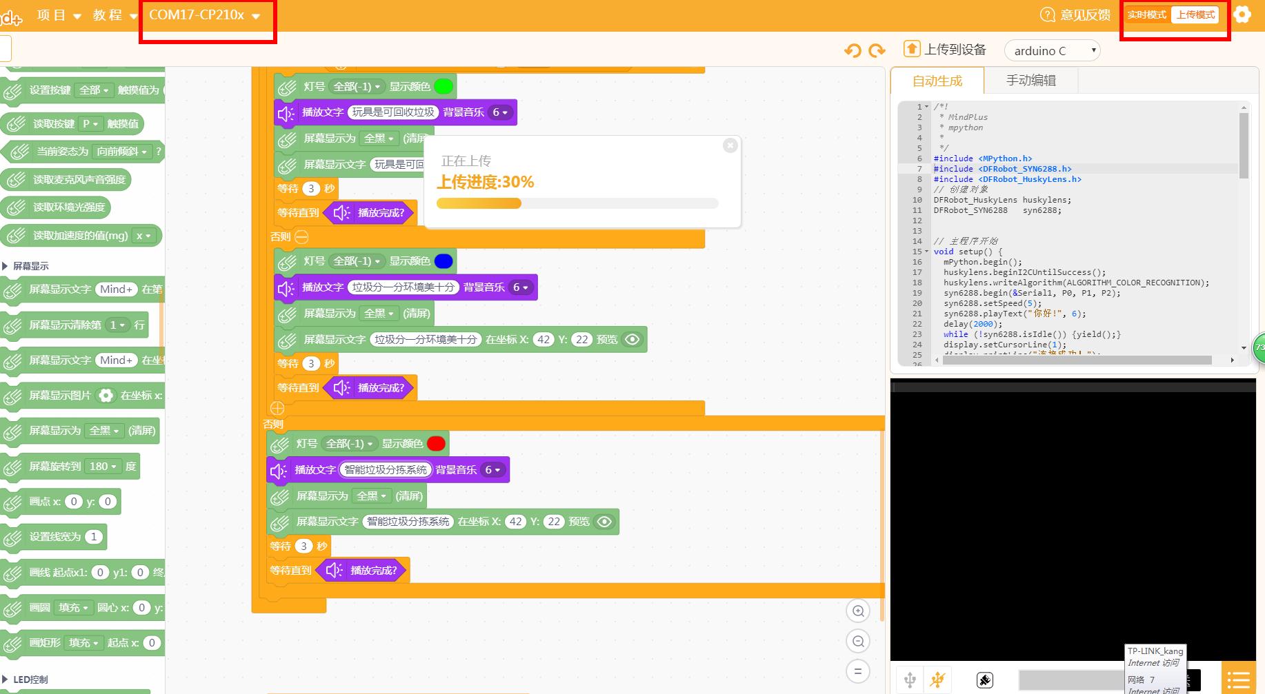Open the x axis dropdown in 读取加速度 block
The image size is (1265, 694).
pos(143,236)
